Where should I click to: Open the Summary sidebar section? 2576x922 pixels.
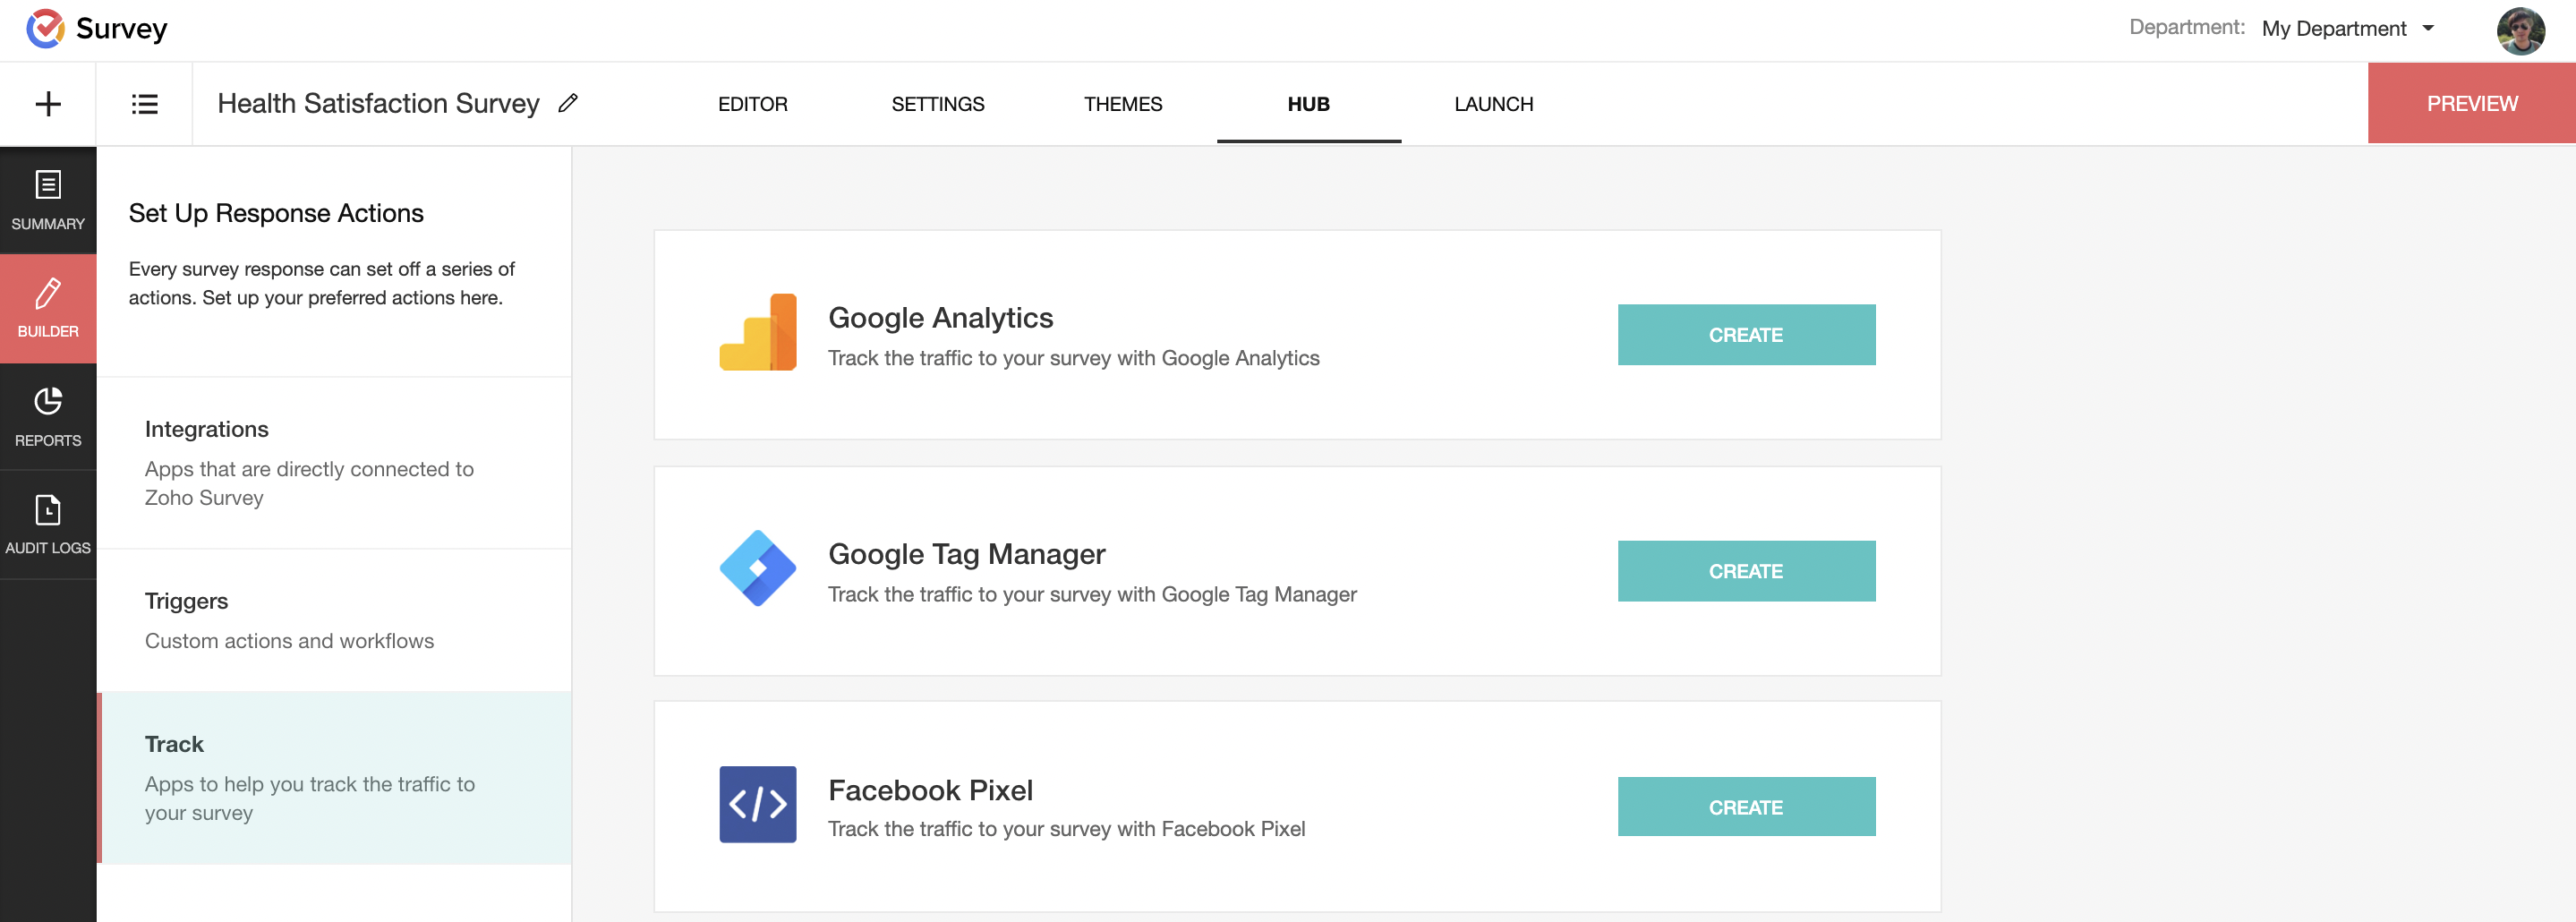click(48, 200)
